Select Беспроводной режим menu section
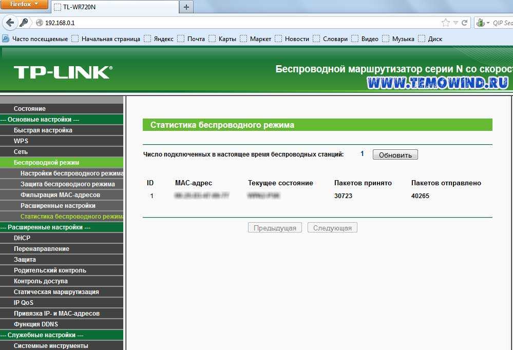Screen dimensions: 513x350 coord(62,163)
